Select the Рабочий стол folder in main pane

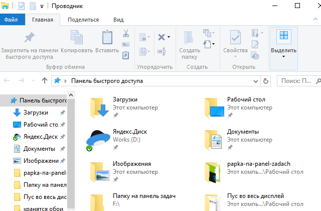[x=239, y=107]
